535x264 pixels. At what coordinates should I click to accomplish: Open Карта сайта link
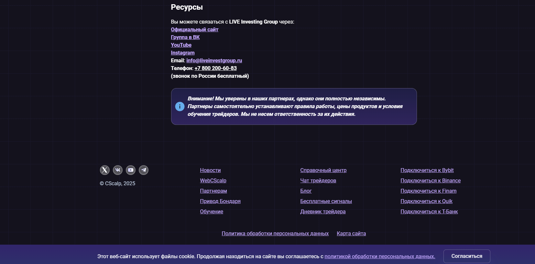[351, 234]
